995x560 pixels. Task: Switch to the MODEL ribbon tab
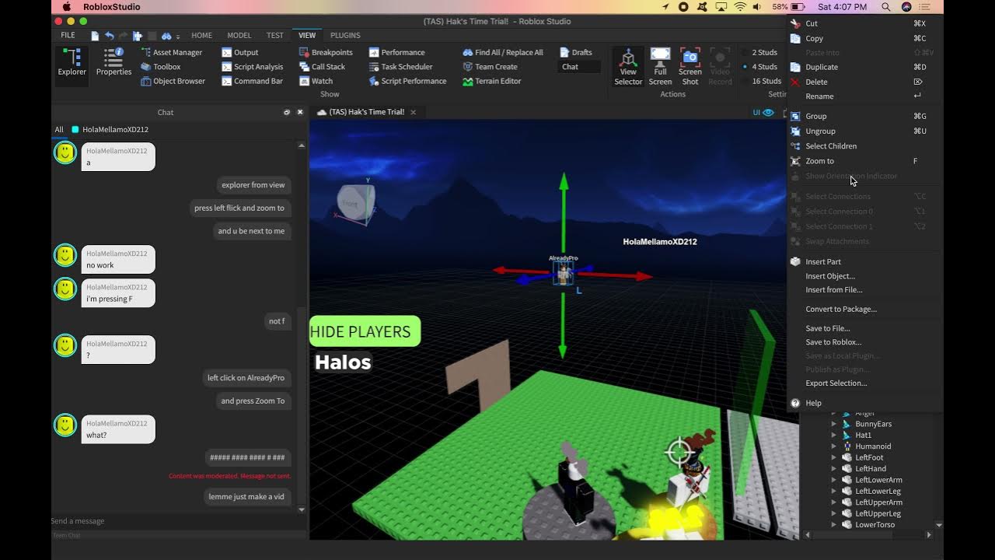(x=239, y=36)
